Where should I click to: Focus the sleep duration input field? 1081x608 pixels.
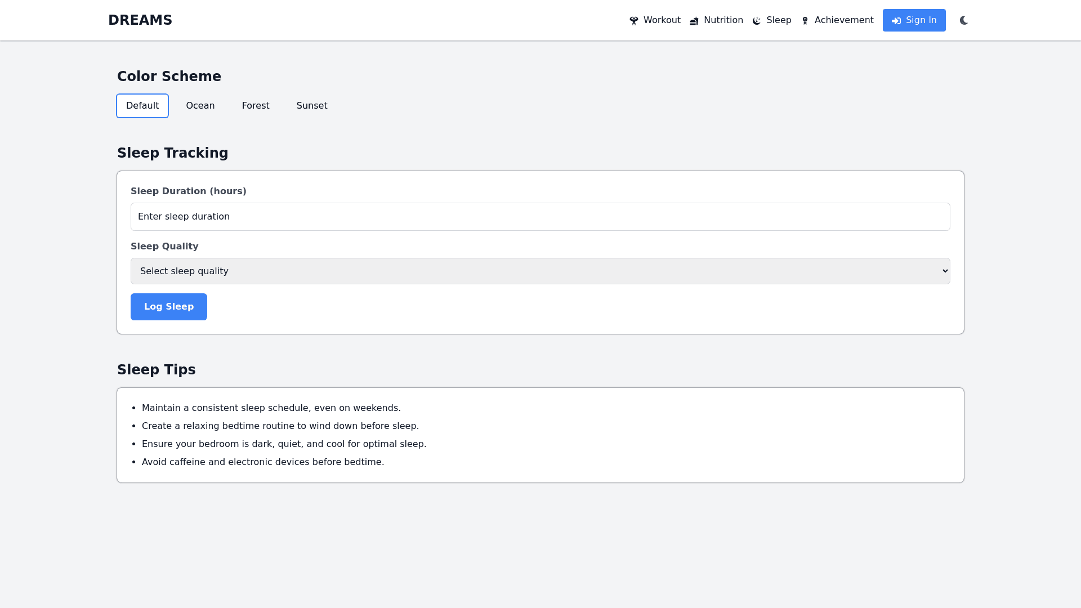[x=540, y=217]
